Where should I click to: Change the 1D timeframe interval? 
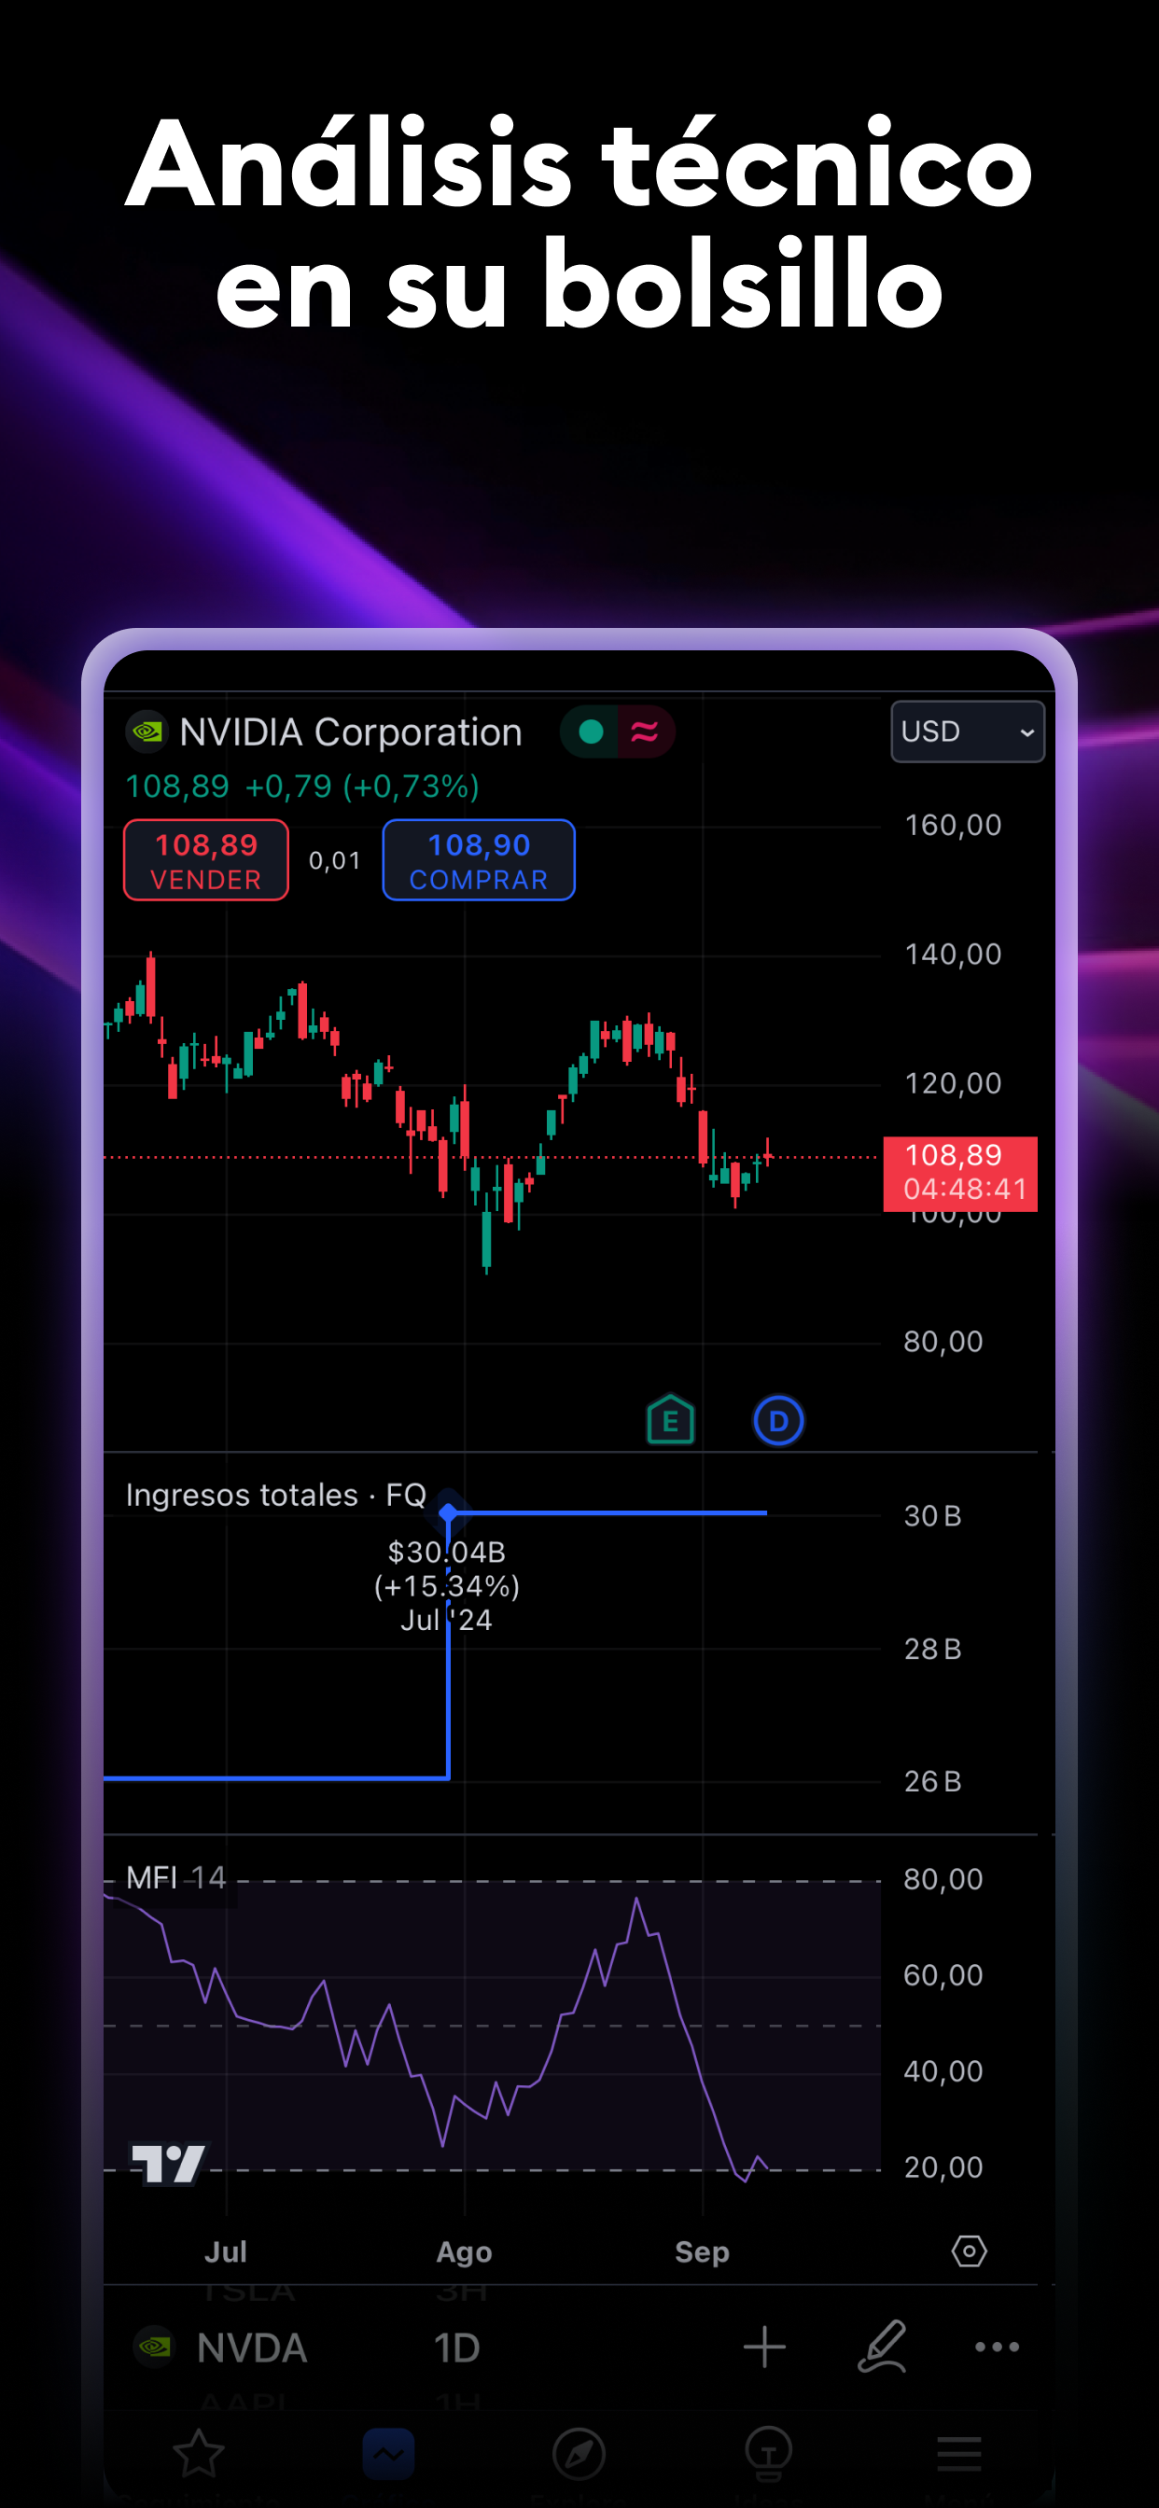[x=456, y=2348]
